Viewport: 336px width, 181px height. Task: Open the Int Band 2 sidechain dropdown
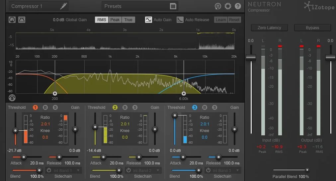(x=146, y=170)
